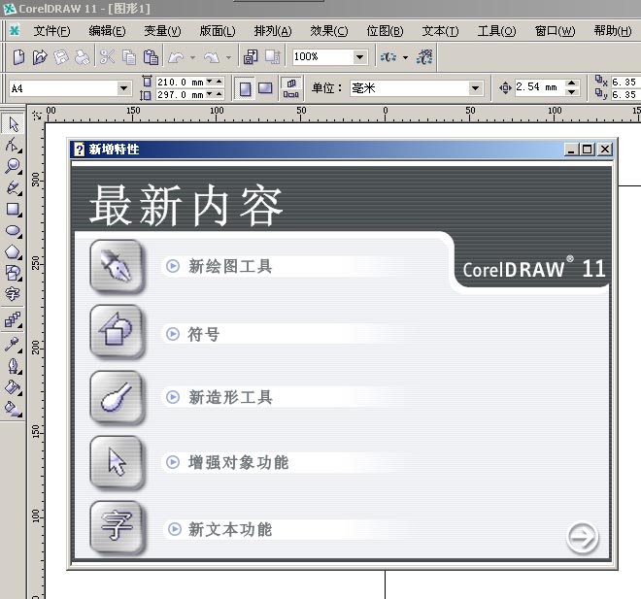This screenshot has height=599, width=641.
Task: Open the 效果(C) menu
Action: [x=328, y=31]
